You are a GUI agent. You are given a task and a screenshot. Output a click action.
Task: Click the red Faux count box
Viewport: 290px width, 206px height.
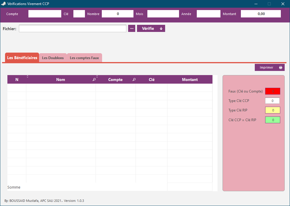(x=273, y=91)
